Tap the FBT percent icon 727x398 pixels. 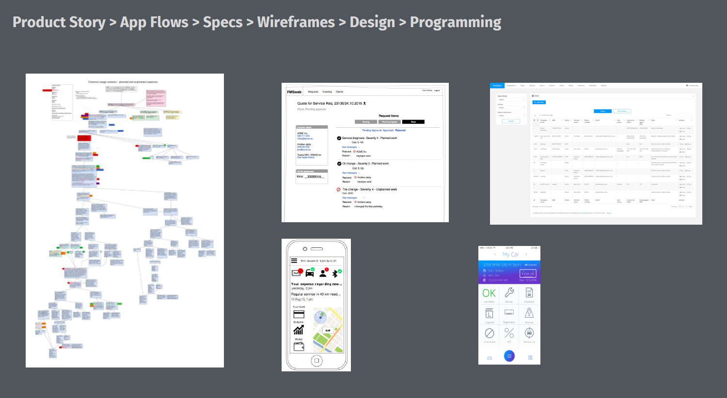(x=509, y=333)
